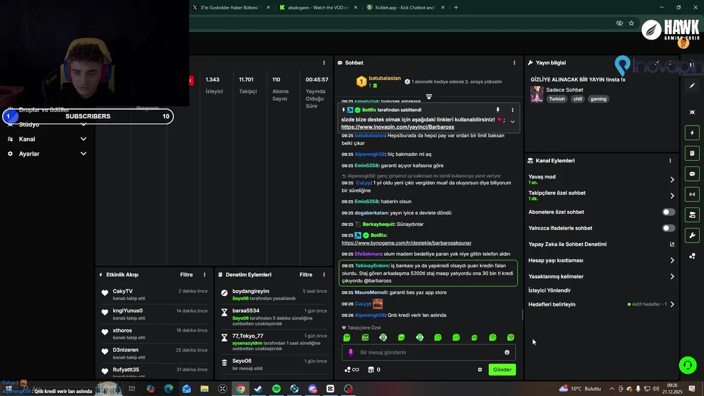Open Kanal Eylemleri three-dot menu

(x=670, y=161)
